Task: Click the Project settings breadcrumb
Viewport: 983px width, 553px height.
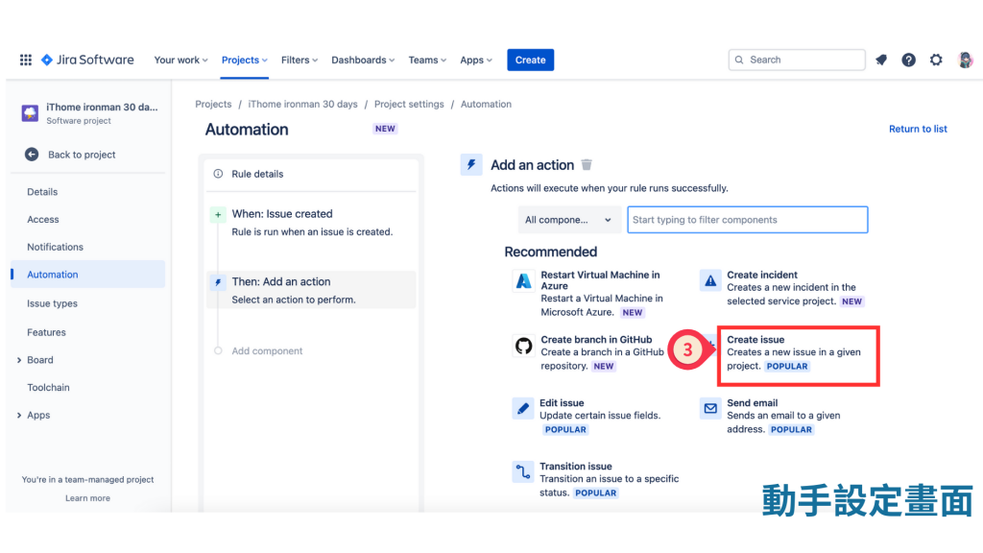Action: coord(409,104)
